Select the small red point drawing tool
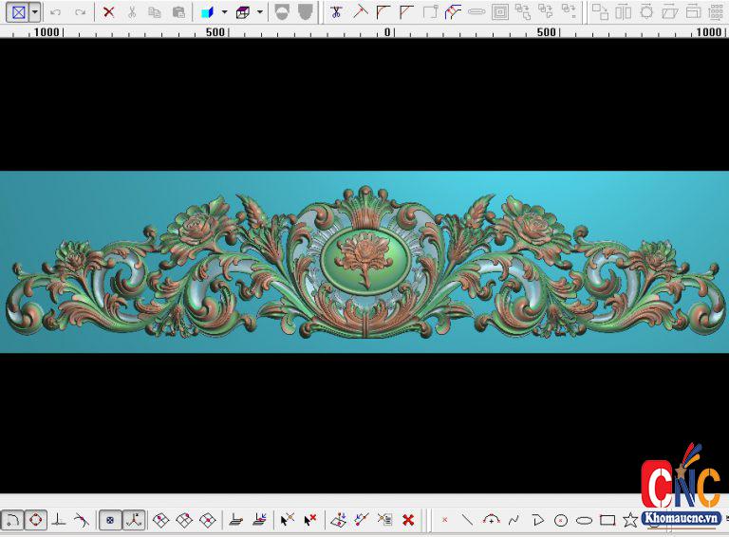729x537 pixels. pyautogui.click(x=445, y=520)
